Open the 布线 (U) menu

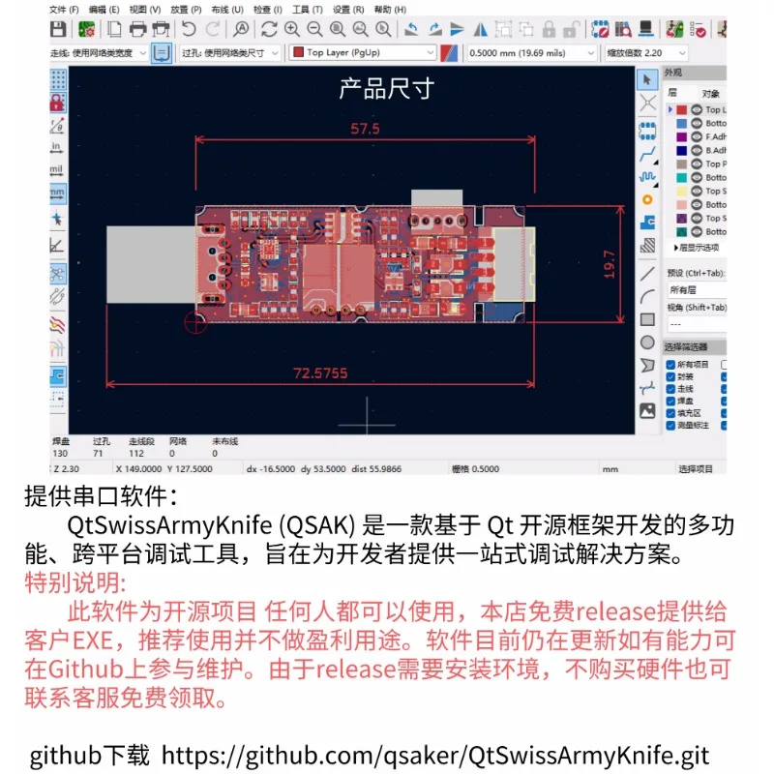(227, 10)
